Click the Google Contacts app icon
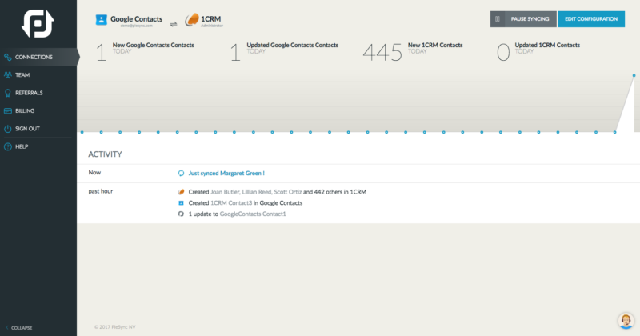 tap(102, 19)
